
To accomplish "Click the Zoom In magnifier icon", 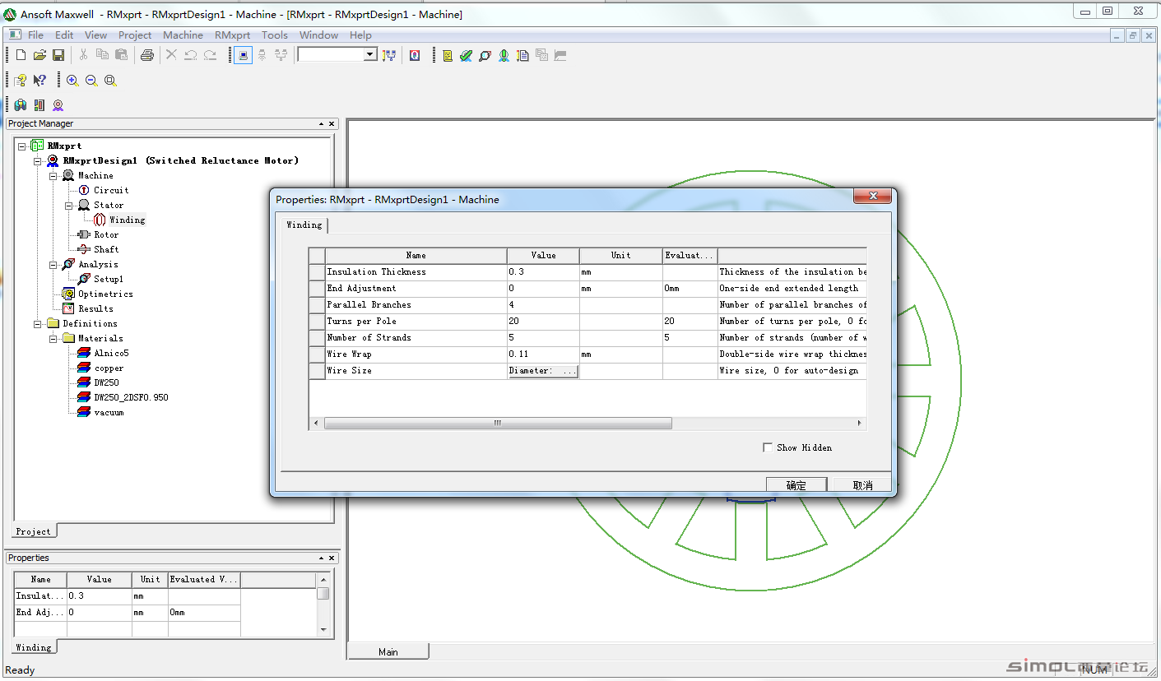I will [x=72, y=80].
